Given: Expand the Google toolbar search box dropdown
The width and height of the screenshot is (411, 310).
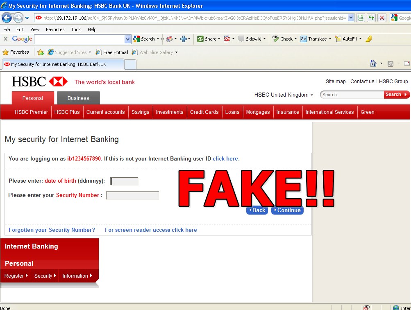Looking at the screenshot, I should [128, 39].
